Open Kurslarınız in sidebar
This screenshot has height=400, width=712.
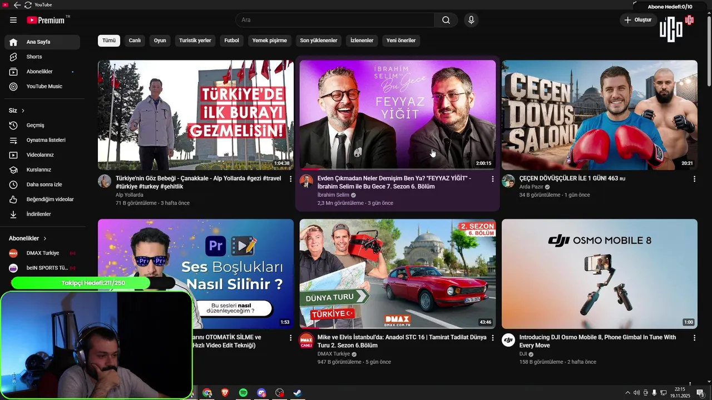point(42,169)
